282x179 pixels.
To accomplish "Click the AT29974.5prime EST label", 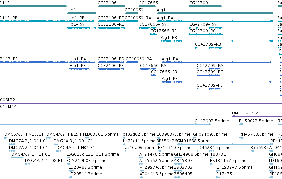I will click(156, 167).
